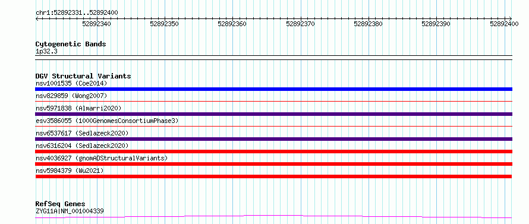
Task: Click the red nsv5984379 variant bar
Action: pyautogui.click(x=273, y=176)
